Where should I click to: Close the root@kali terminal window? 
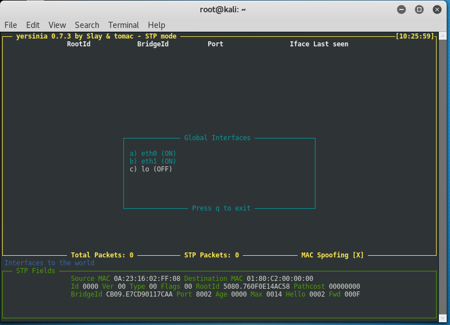coord(437,9)
